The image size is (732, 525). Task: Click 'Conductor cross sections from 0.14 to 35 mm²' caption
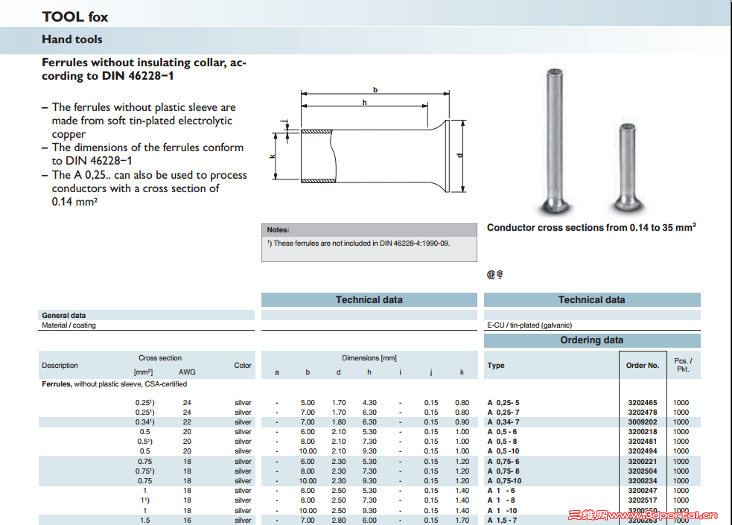591,227
